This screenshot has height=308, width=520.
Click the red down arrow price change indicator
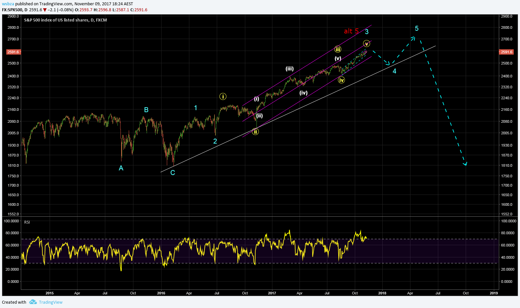(x=45, y=10)
